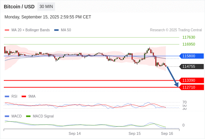This screenshot has width=205, height=139.
Task: Click the blue 115800 pivot price tag
Action: (191, 56)
